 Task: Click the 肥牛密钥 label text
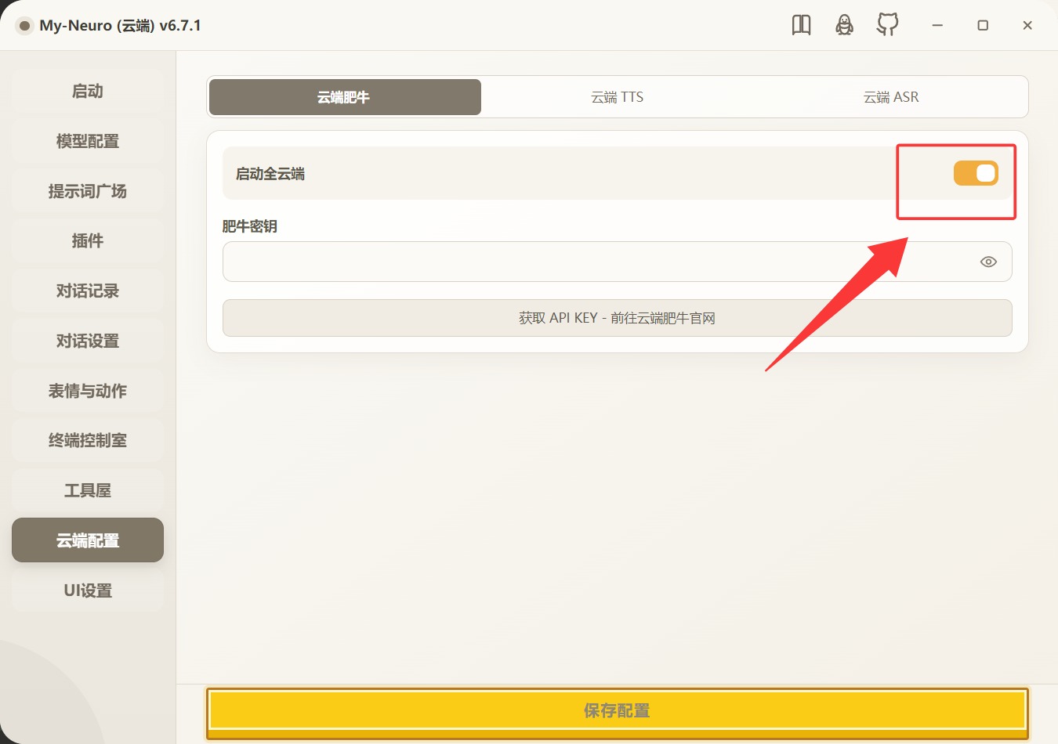(250, 226)
